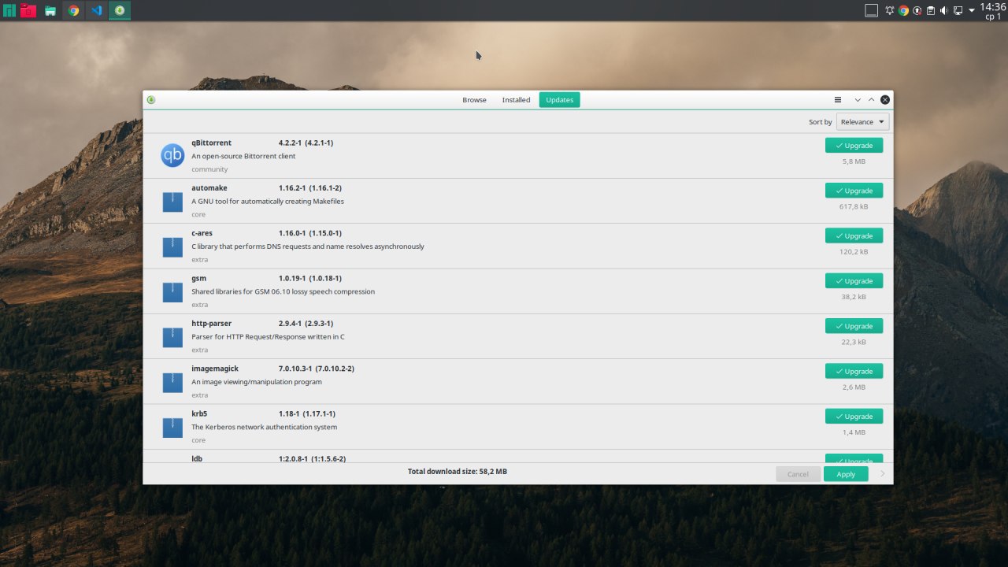Viewport: 1008px width, 567px height.
Task: Toggle Upgrade for imagemagick
Action: (x=854, y=371)
